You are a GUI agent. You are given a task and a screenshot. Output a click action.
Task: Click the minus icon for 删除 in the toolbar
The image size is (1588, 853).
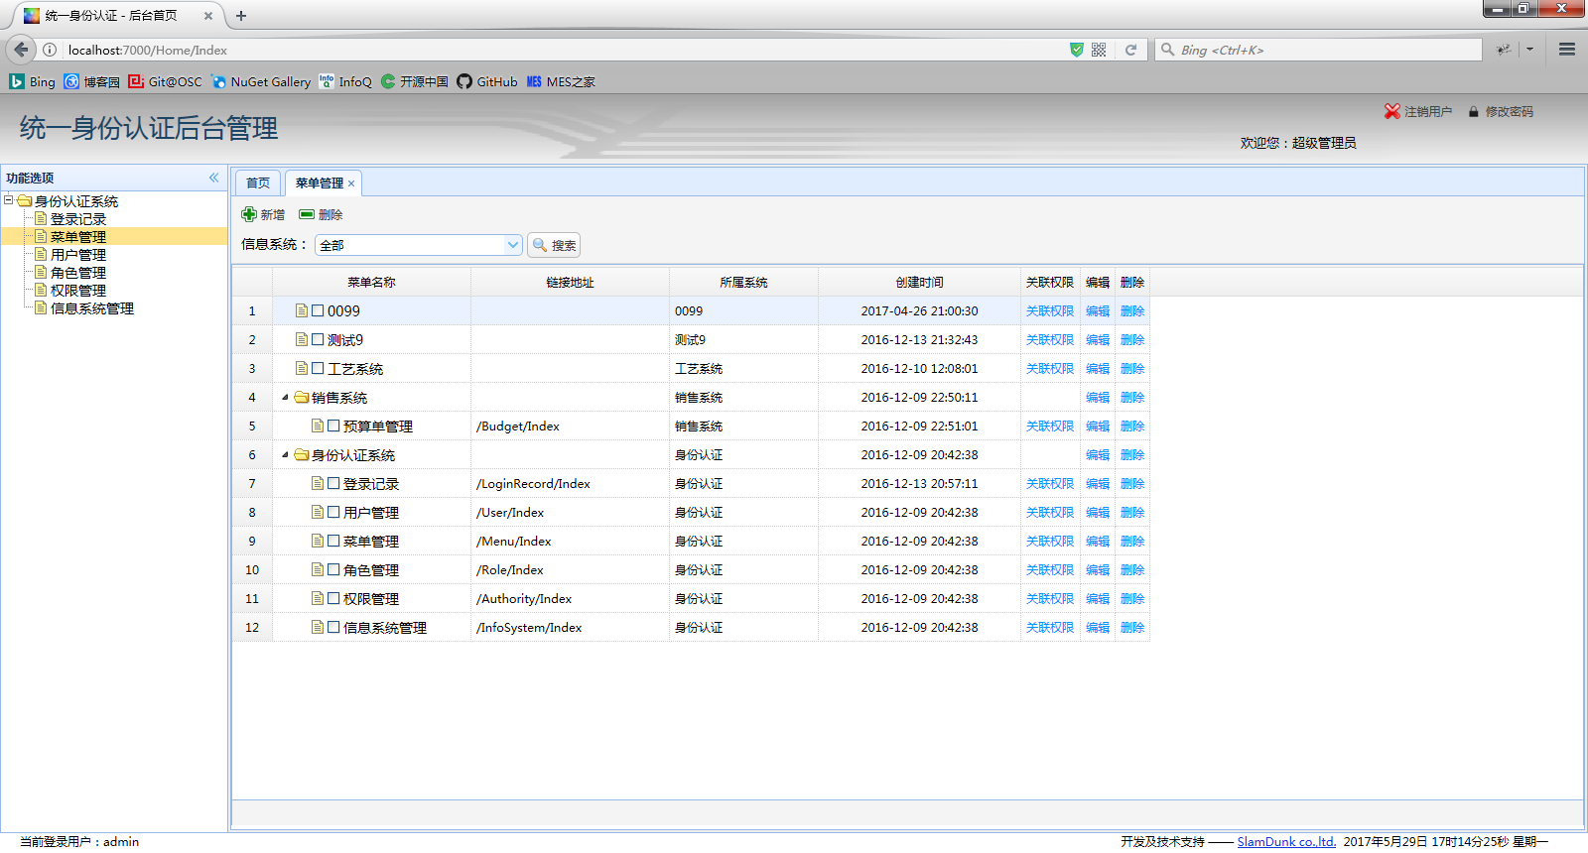click(307, 214)
